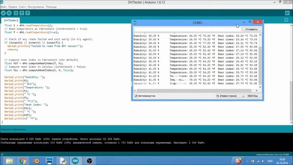Open Serial Monitor magnifier icon in toolbar
The image size is (293, 165).
pyautogui.click(x=287, y=13)
